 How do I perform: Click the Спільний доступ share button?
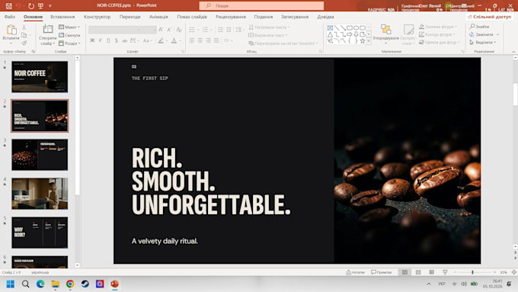click(x=489, y=17)
